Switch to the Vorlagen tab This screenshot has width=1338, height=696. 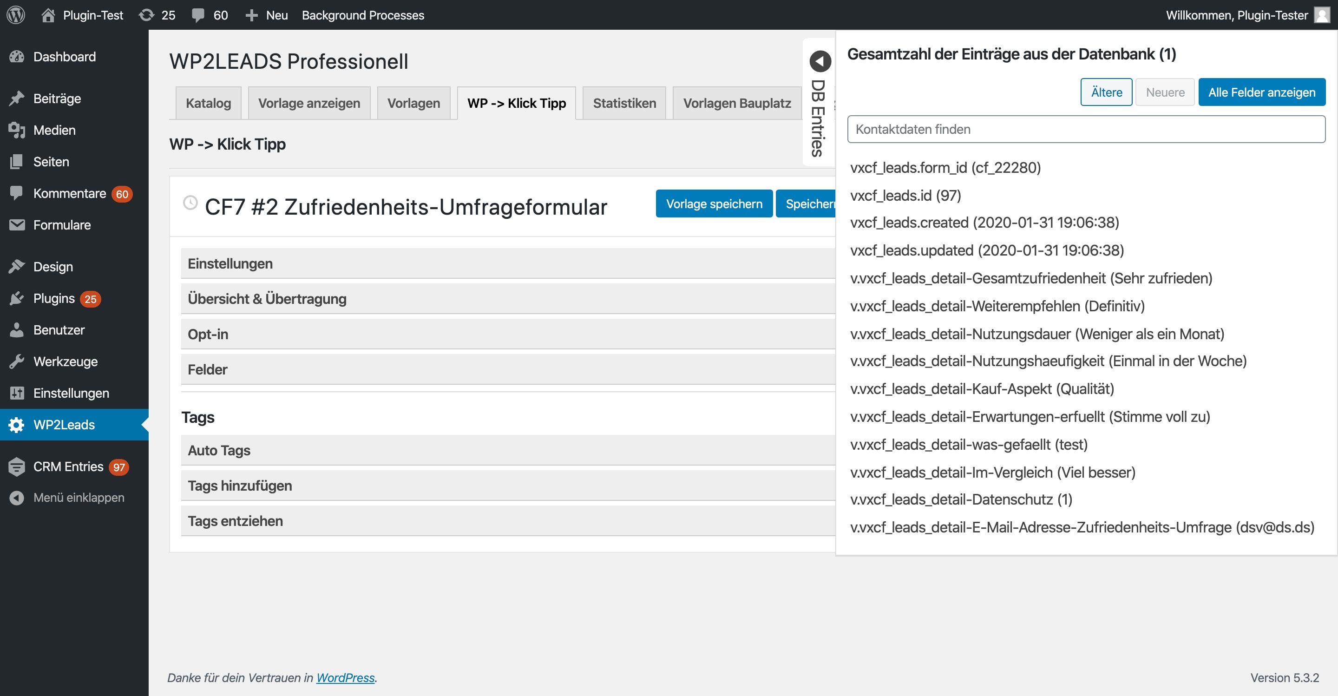pos(413,103)
